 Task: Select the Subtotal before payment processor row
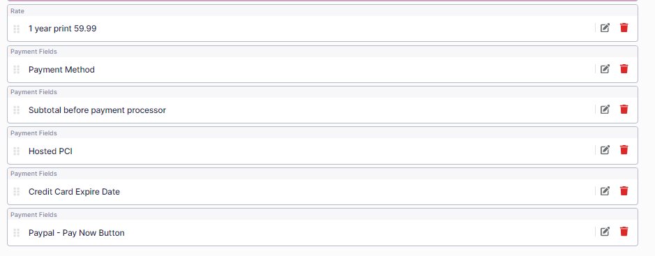click(x=322, y=110)
